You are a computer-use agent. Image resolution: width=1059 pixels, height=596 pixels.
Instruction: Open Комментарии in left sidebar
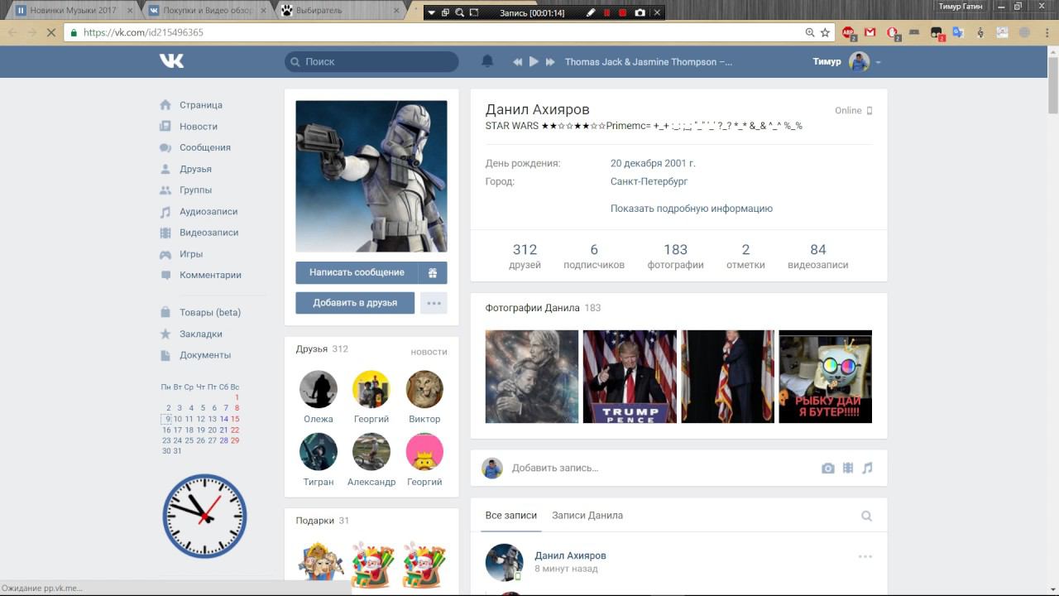point(210,275)
